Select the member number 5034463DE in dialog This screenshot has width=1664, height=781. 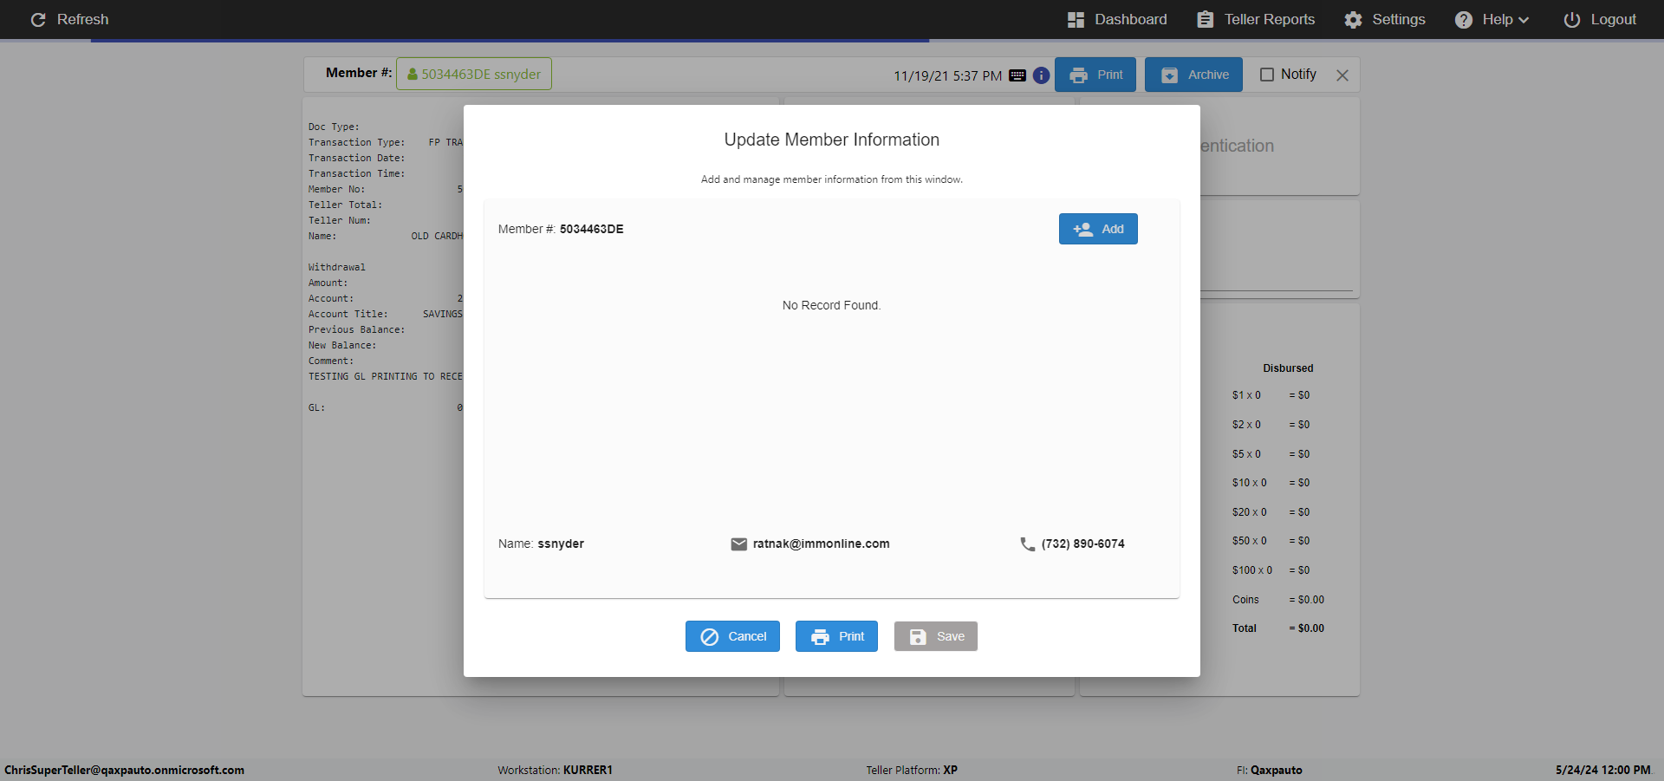[592, 229]
